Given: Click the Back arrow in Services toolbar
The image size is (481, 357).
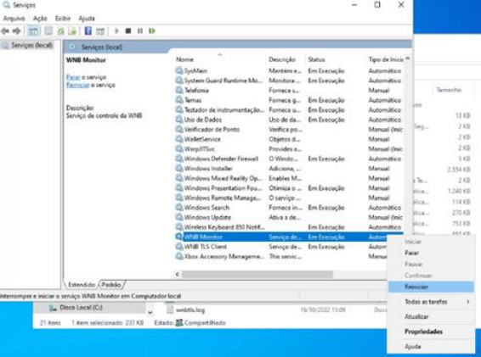Looking at the screenshot, I should (5, 31).
